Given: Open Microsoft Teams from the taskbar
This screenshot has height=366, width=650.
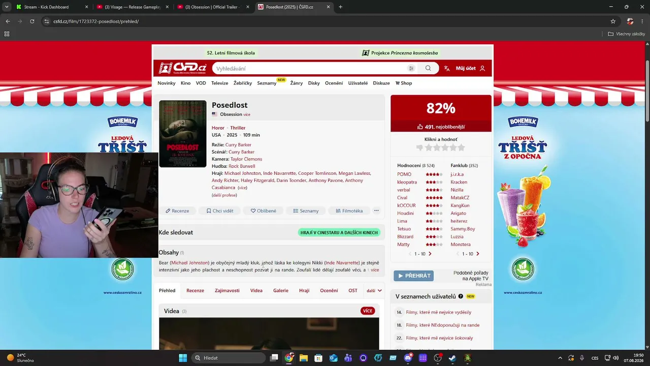Looking at the screenshot, I should pyautogui.click(x=348, y=358).
